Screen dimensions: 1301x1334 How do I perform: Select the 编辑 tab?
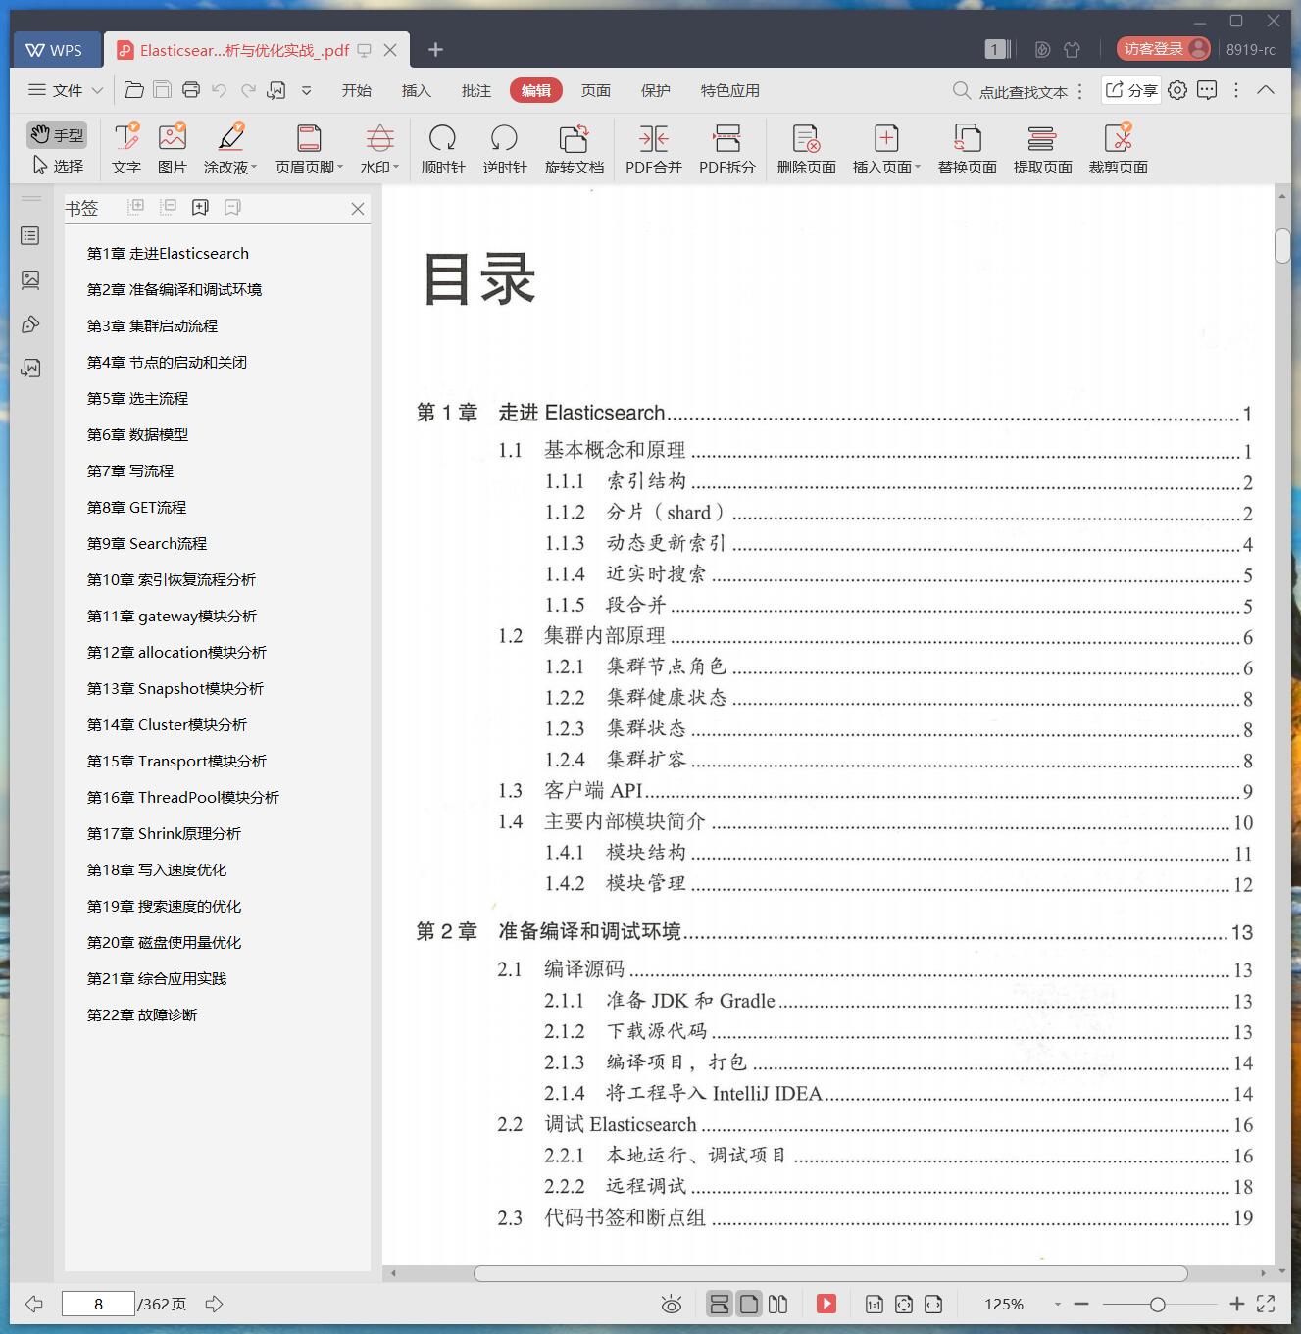536,90
